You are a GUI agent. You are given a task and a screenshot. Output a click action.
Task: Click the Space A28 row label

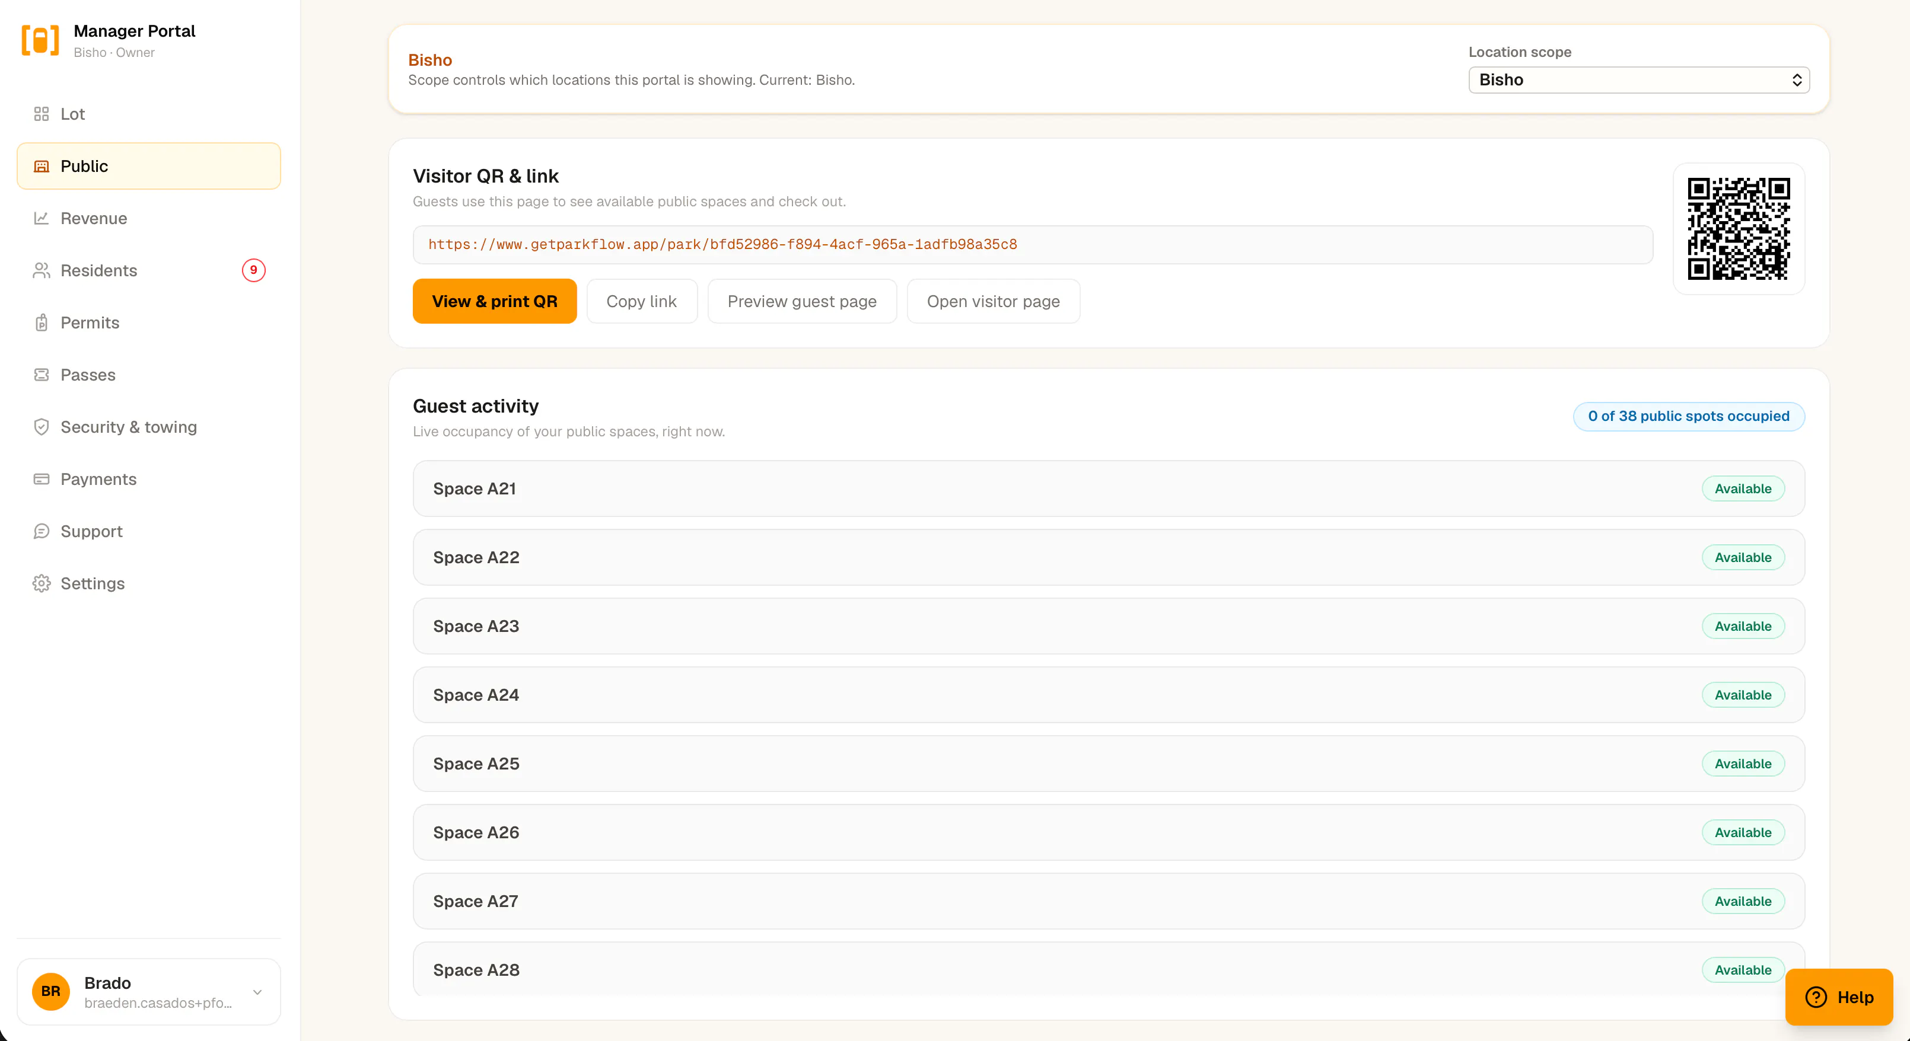coord(476,970)
